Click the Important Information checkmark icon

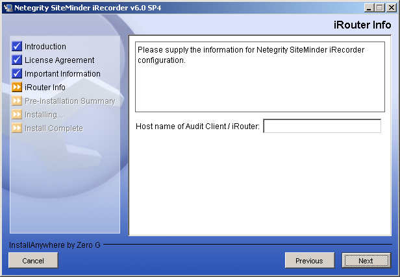pyautogui.click(x=17, y=74)
